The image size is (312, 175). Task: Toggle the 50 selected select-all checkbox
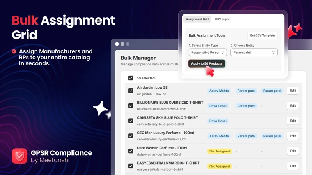131,78
